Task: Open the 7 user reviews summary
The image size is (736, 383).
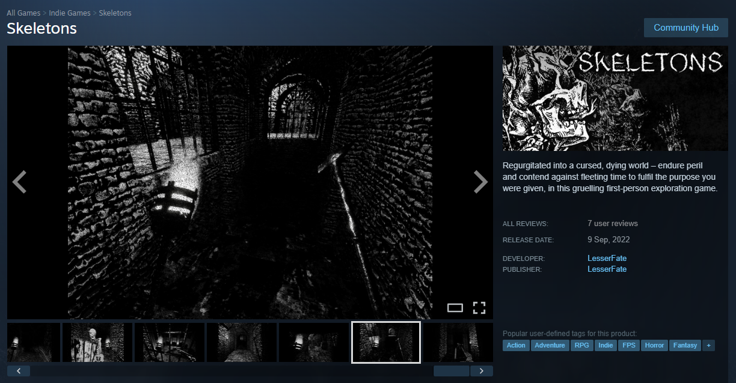Action: (612, 223)
